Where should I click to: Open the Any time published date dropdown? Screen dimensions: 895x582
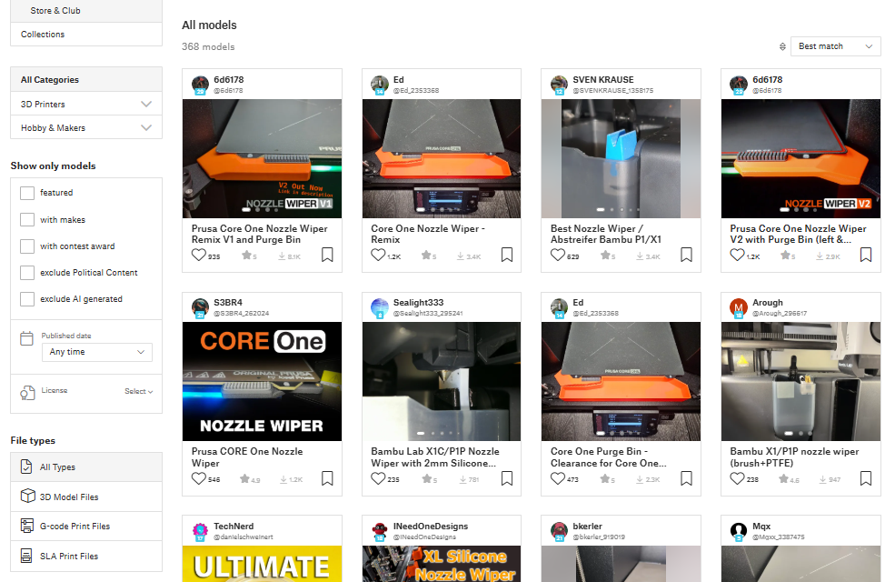point(97,352)
